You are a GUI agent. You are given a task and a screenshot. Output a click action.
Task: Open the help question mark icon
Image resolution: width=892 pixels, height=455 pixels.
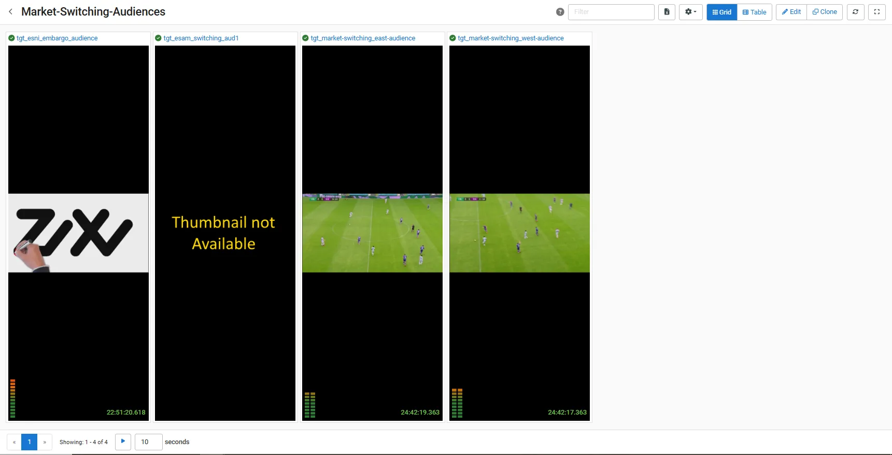[560, 12]
